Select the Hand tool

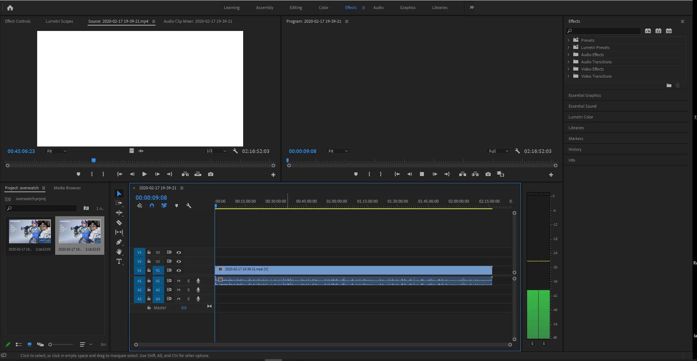point(119,252)
